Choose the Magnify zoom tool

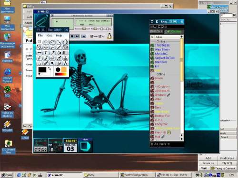pos(52,47)
